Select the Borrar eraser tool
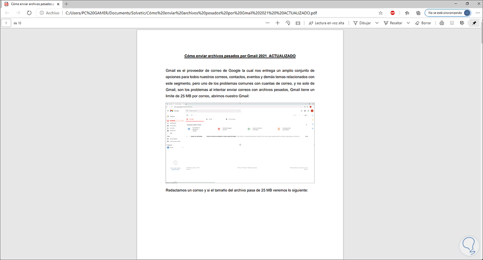The height and width of the screenshot is (260, 483). pyautogui.click(x=423, y=23)
